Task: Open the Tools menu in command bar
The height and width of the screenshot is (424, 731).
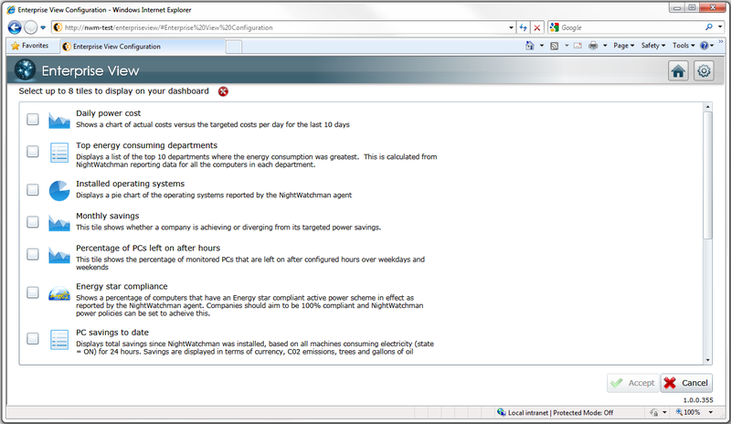Action: click(x=683, y=46)
